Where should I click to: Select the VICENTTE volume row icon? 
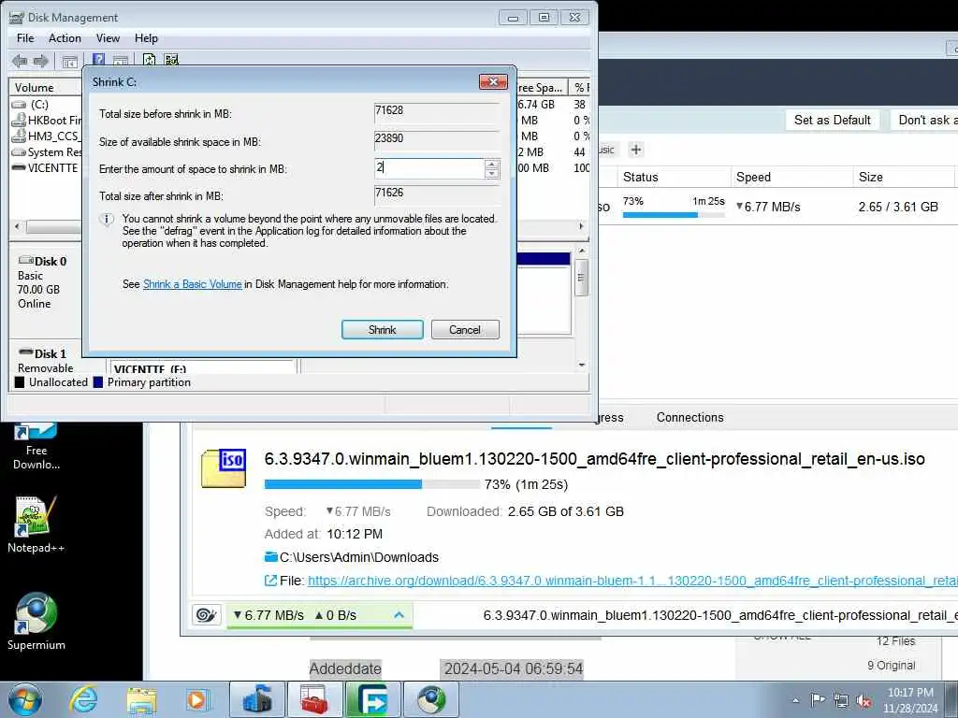(19, 167)
